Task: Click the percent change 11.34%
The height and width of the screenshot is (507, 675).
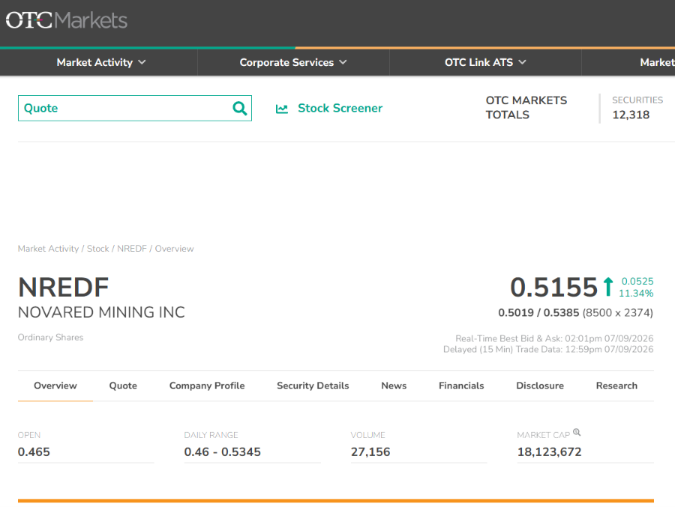Action: [636, 294]
